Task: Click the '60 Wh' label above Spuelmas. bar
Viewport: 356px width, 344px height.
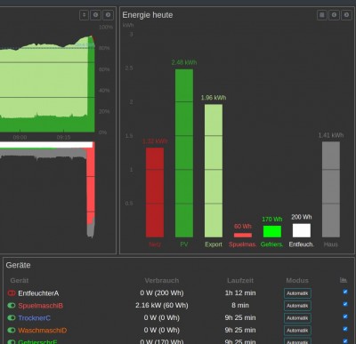Action: [243, 227]
